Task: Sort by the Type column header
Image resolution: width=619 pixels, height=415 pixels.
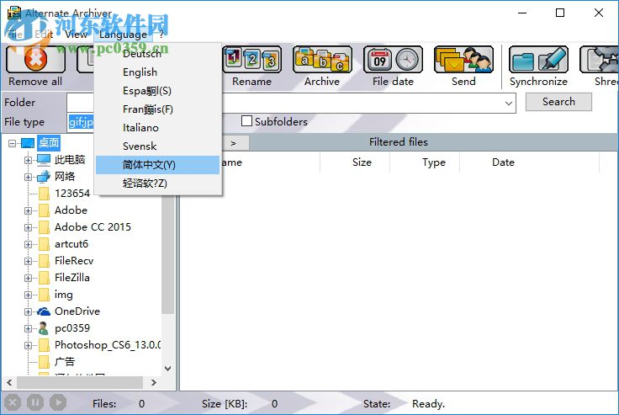Action: (x=433, y=162)
